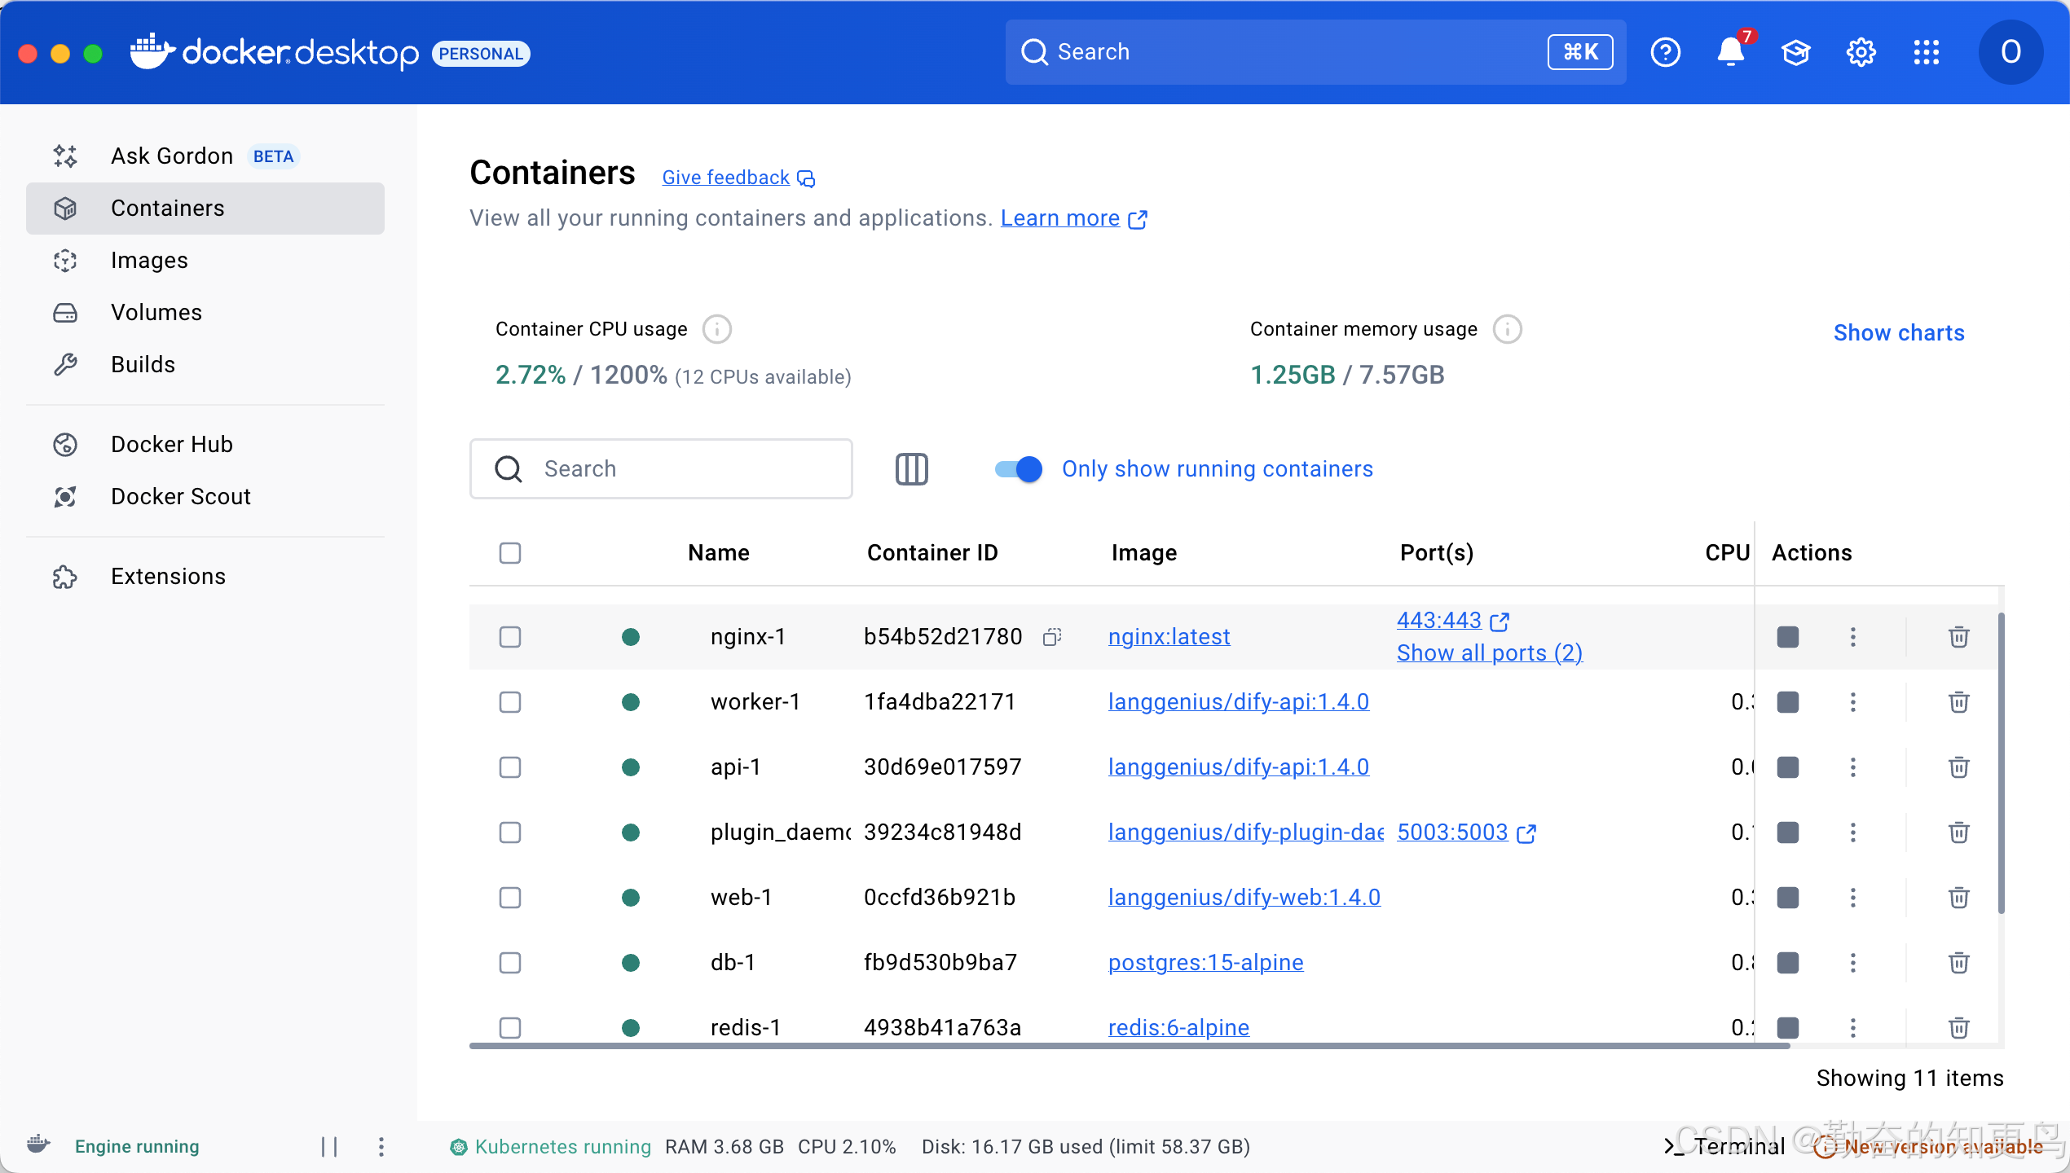Image resolution: width=2070 pixels, height=1173 pixels.
Task: Open more actions menu for api-1
Action: (1852, 767)
